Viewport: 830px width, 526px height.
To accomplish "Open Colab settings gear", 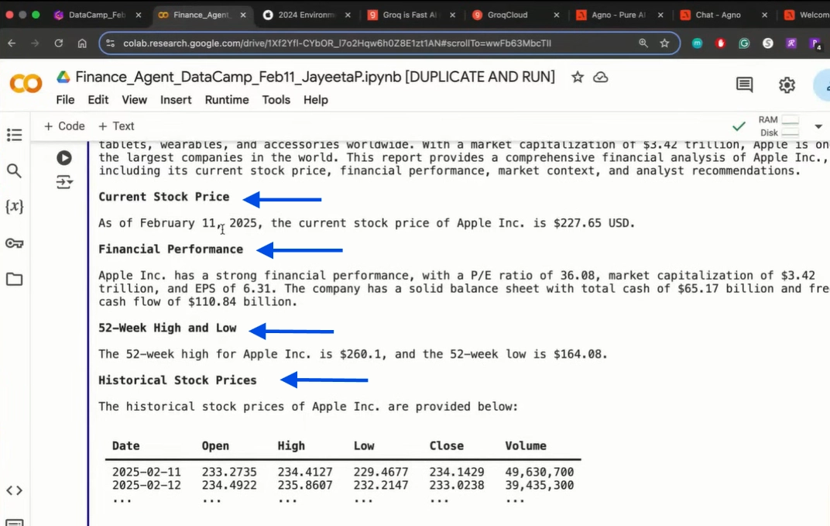I will [x=787, y=84].
